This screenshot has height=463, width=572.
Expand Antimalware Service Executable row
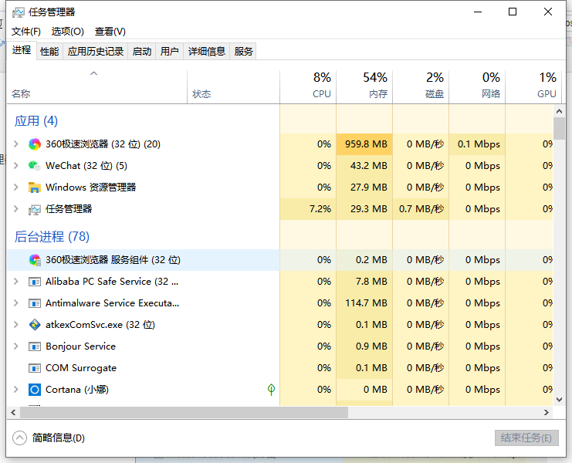coord(16,303)
